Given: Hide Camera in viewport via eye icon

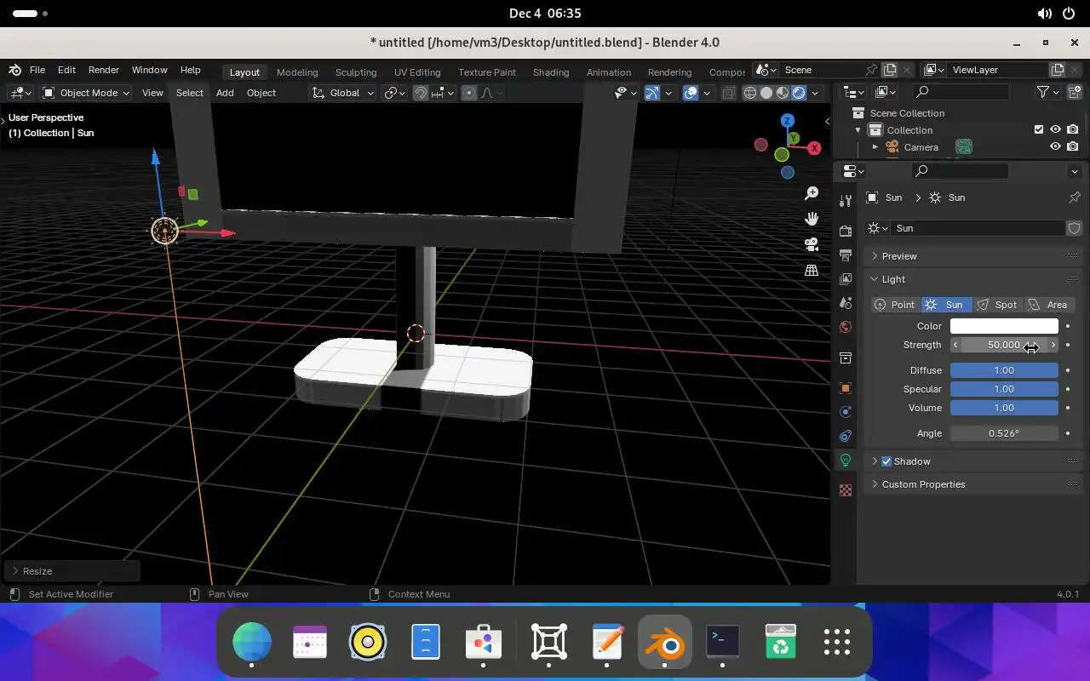Looking at the screenshot, I should 1055,146.
